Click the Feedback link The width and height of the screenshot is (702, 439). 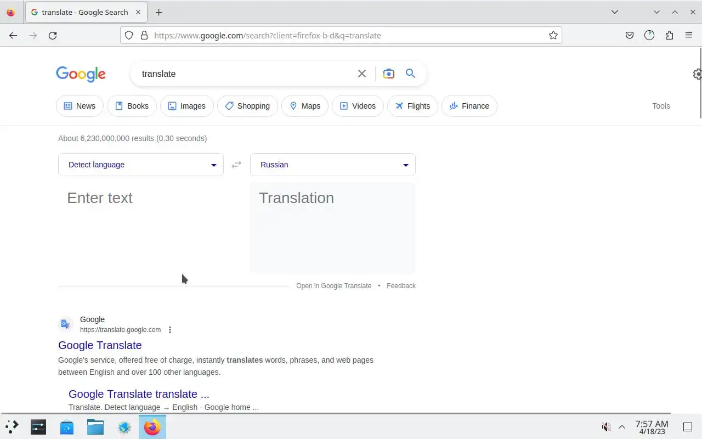click(x=401, y=286)
